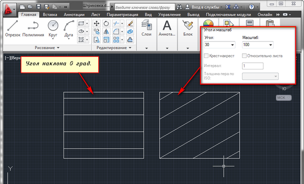Switch to the Главная tab
Image resolution: width=304 pixels, height=184 pixels.
pos(29,15)
